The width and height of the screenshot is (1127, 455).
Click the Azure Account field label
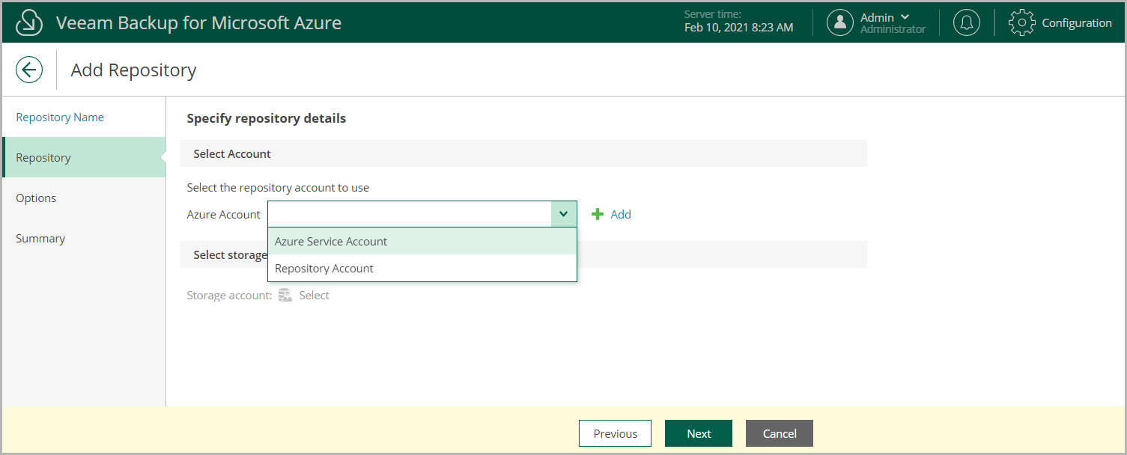(x=223, y=214)
